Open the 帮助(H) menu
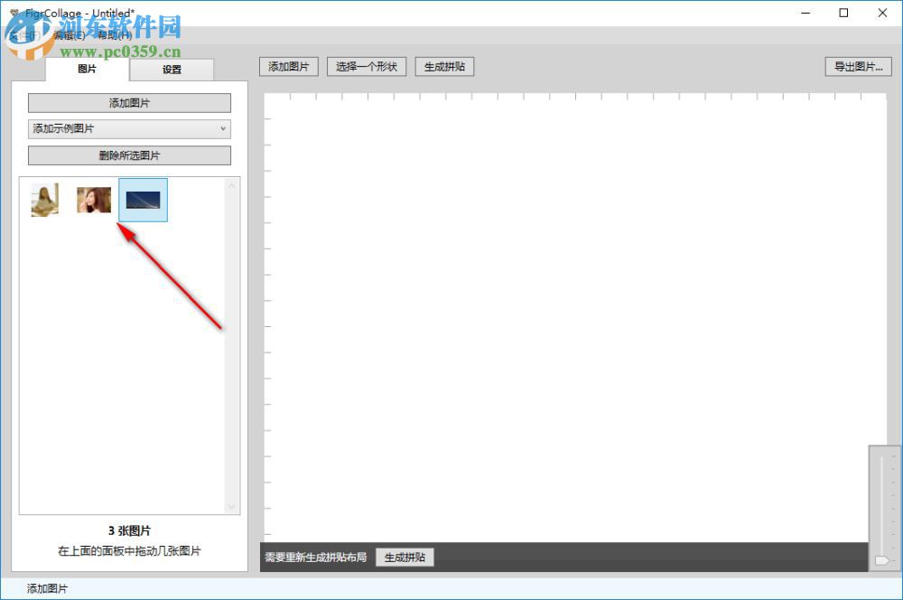 [x=116, y=35]
